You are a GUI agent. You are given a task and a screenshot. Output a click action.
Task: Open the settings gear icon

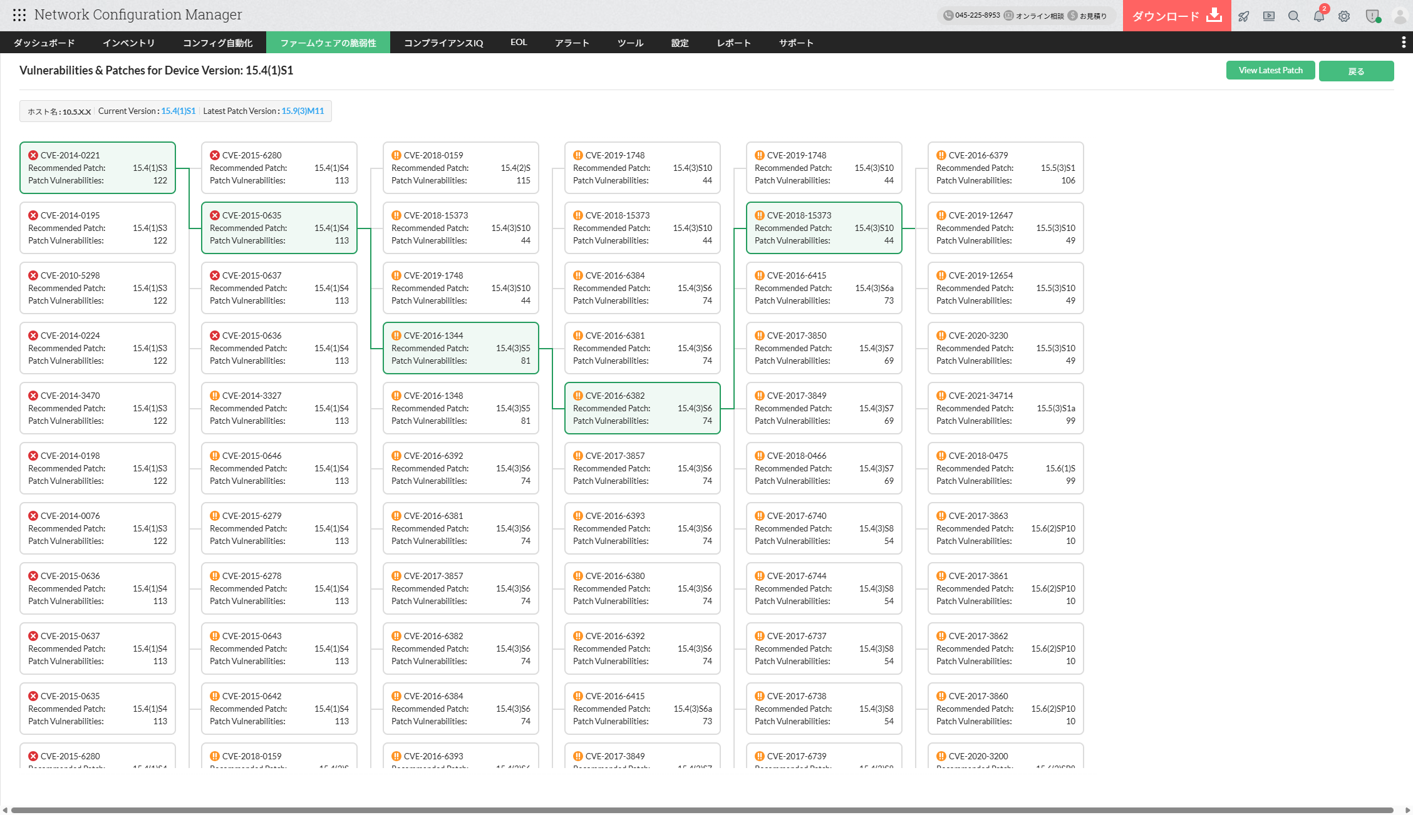tap(1344, 16)
